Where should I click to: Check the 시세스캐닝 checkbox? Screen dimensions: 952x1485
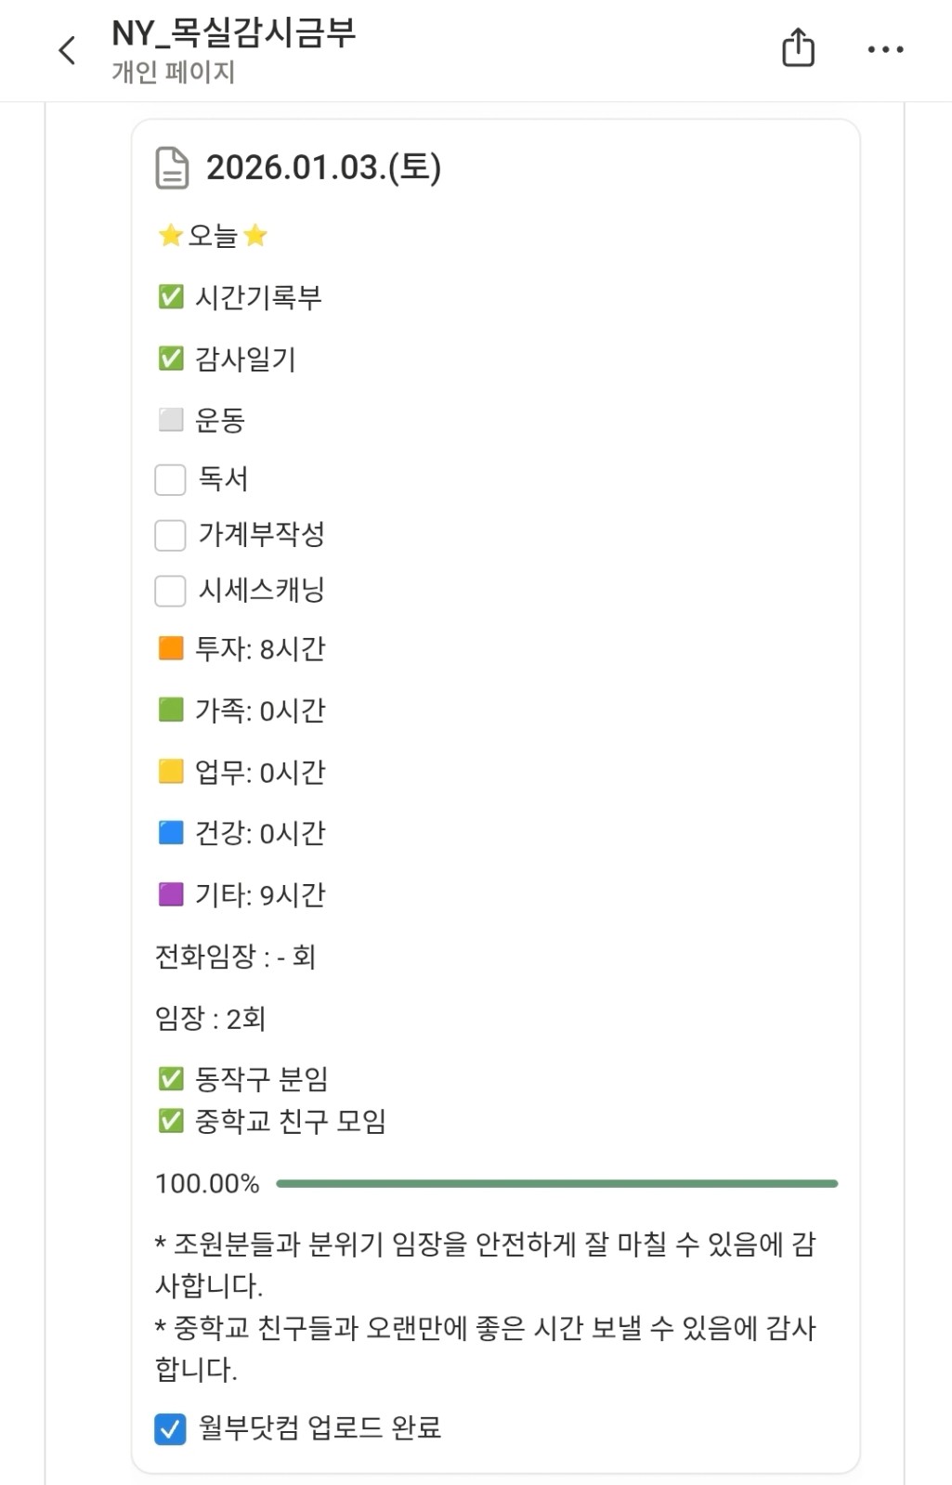170,591
